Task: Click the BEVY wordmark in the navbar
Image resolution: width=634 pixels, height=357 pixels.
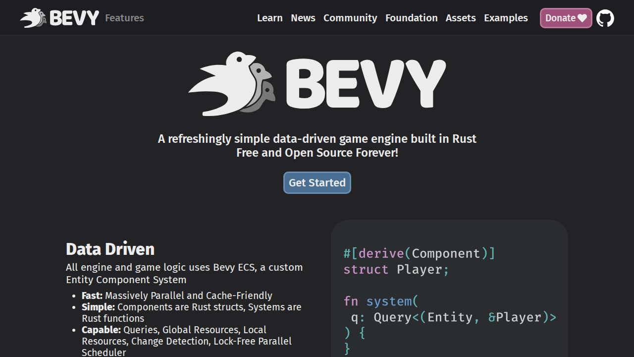Action: pyautogui.click(x=74, y=18)
